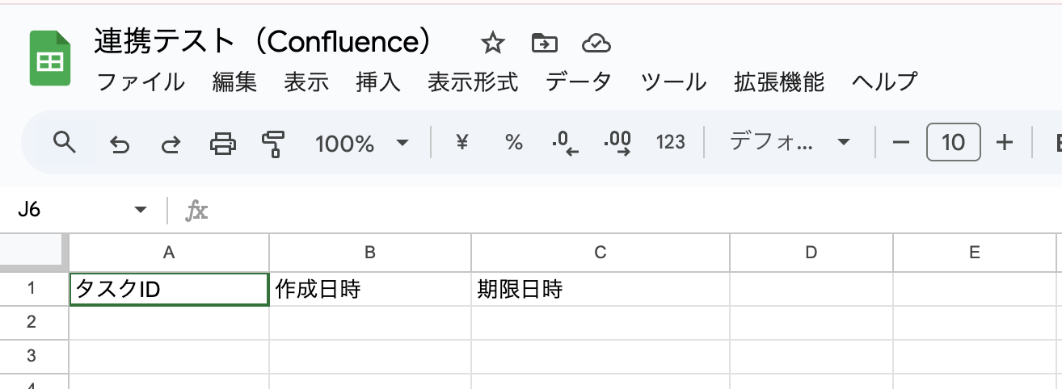
Task: Increase the font size with plus
Action: tap(1004, 143)
